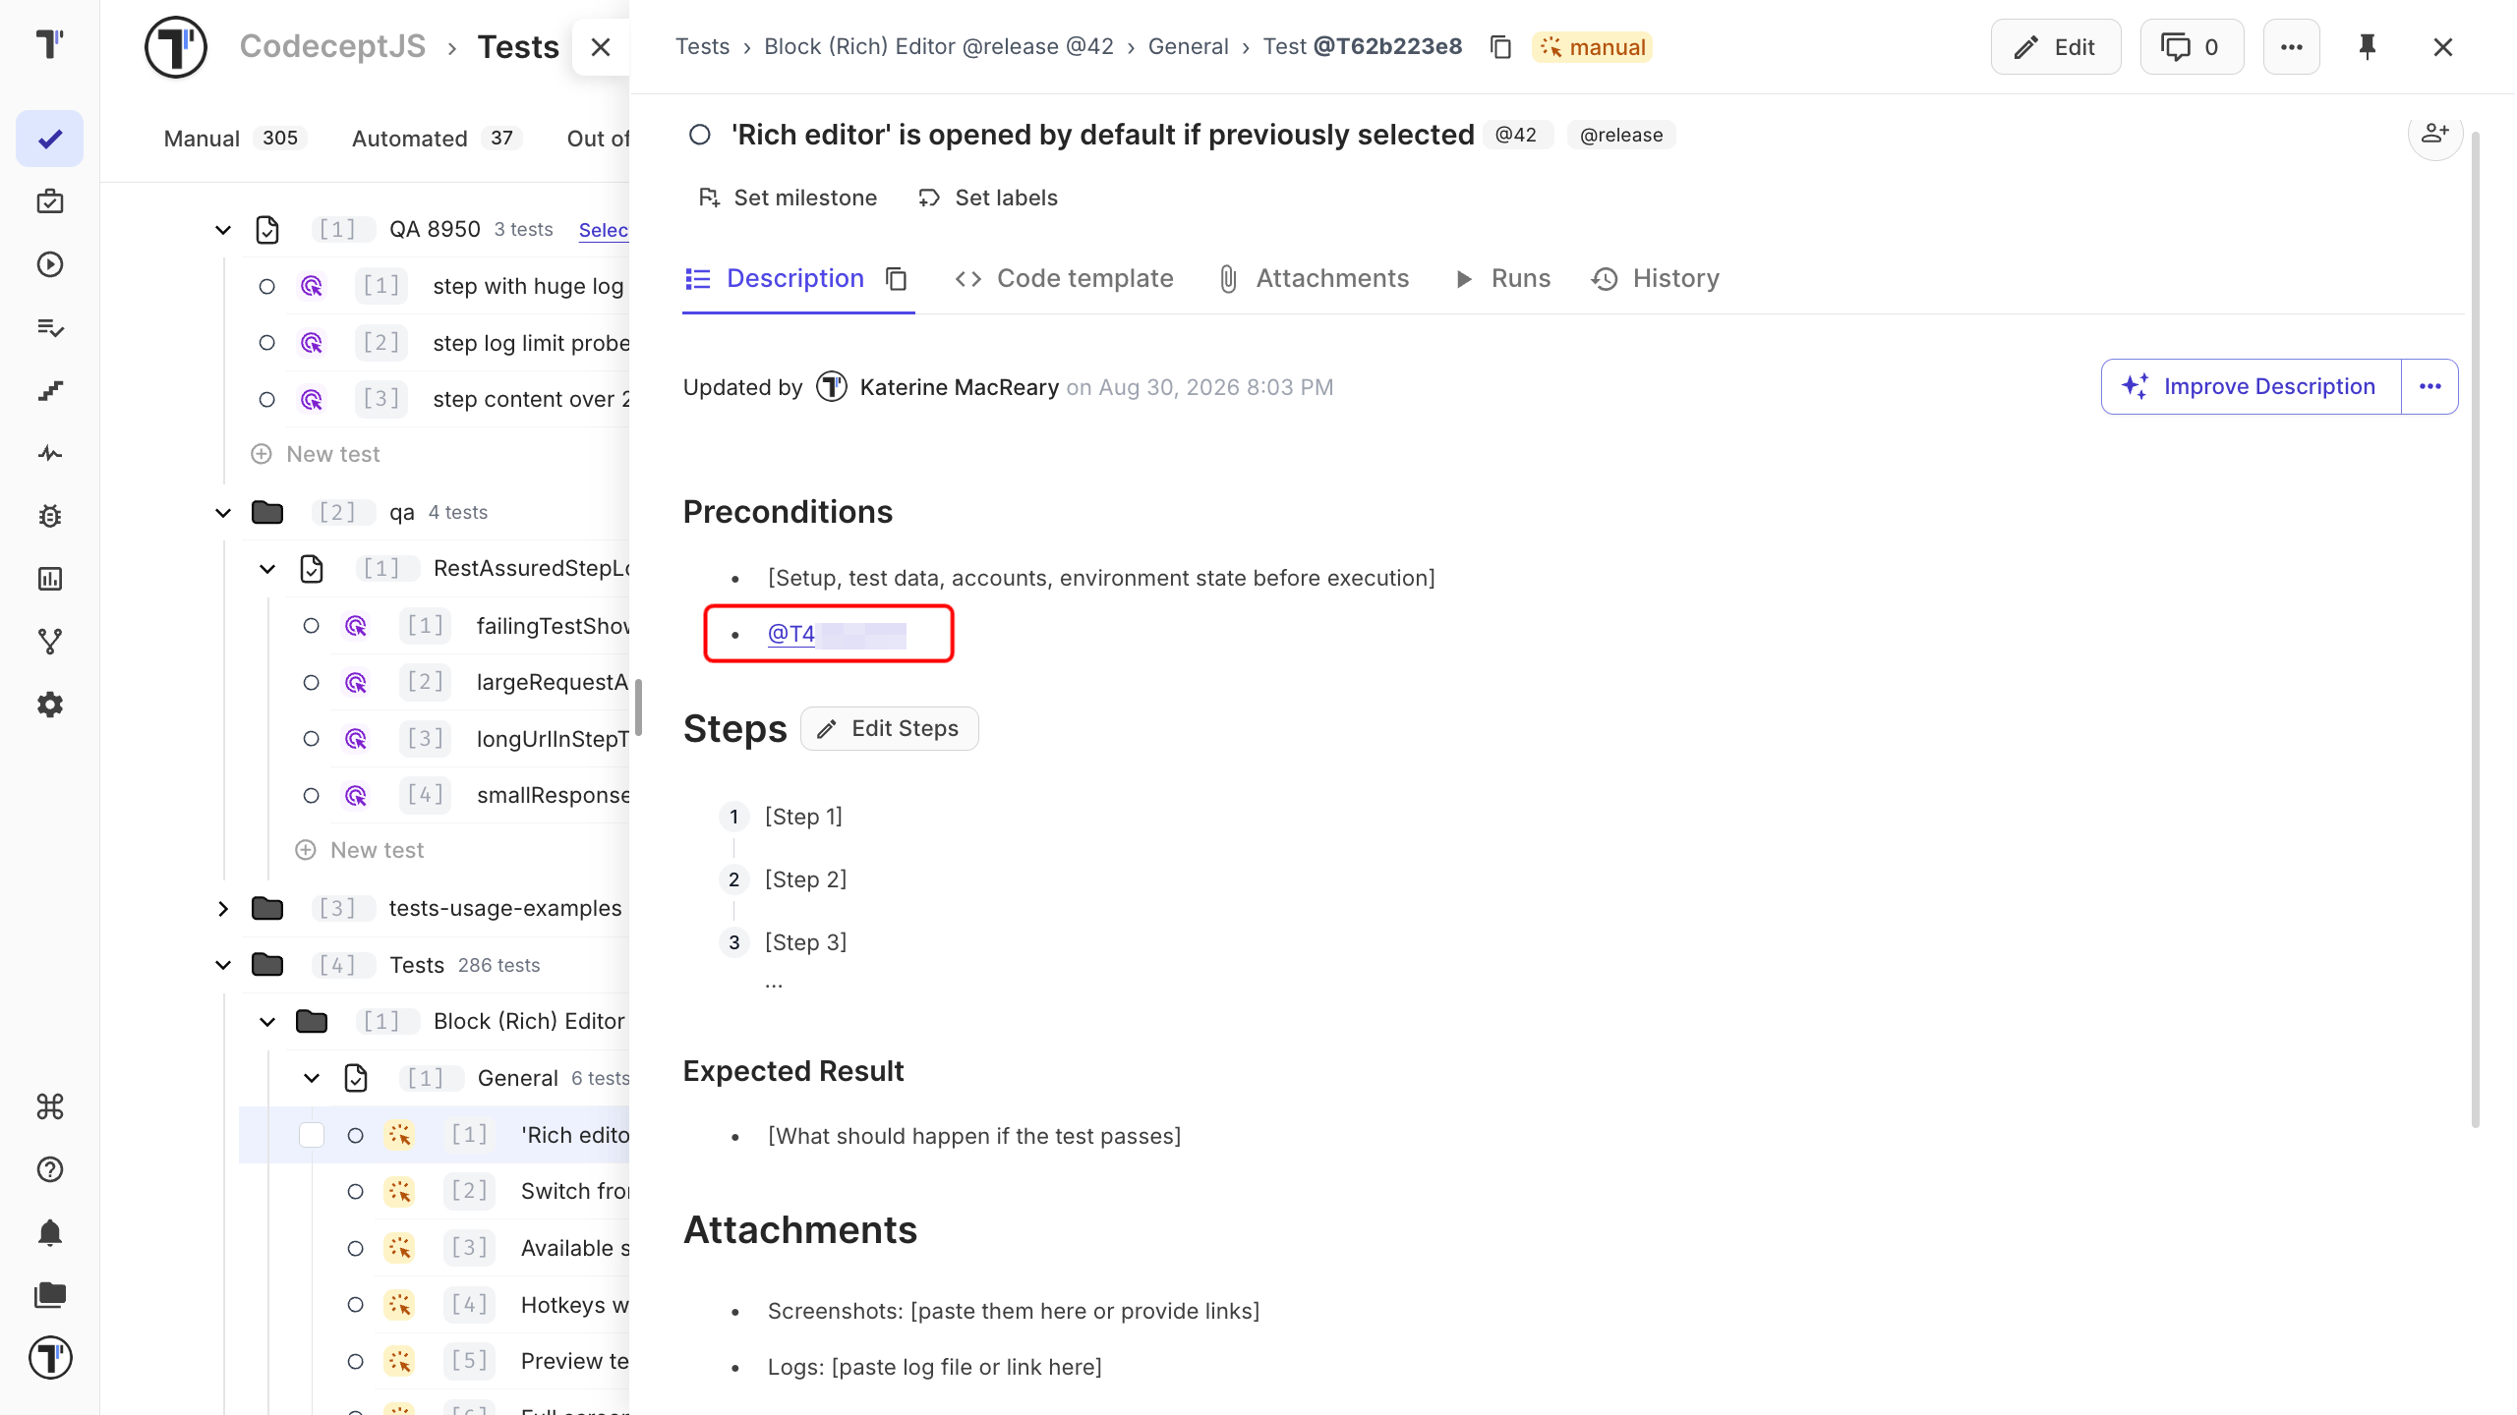Open the notifications bell icon

click(50, 1232)
